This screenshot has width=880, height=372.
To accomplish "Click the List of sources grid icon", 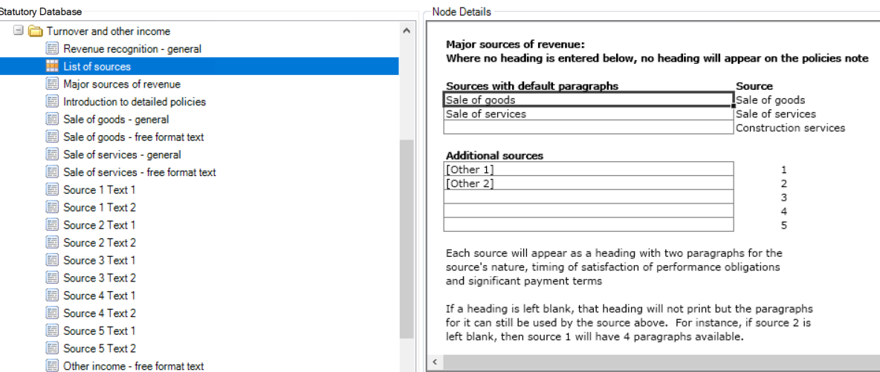I will coord(52,66).
